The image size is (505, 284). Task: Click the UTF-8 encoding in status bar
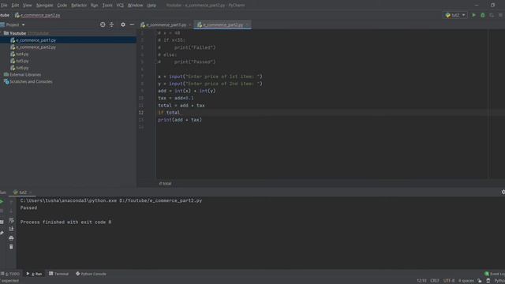pyautogui.click(x=449, y=281)
